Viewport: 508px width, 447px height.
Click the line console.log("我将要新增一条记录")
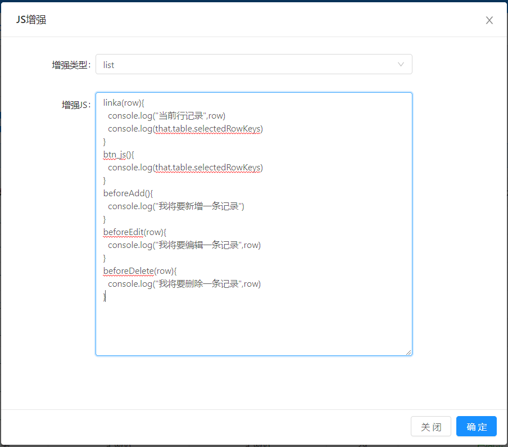pyautogui.click(x=176, y=206)
